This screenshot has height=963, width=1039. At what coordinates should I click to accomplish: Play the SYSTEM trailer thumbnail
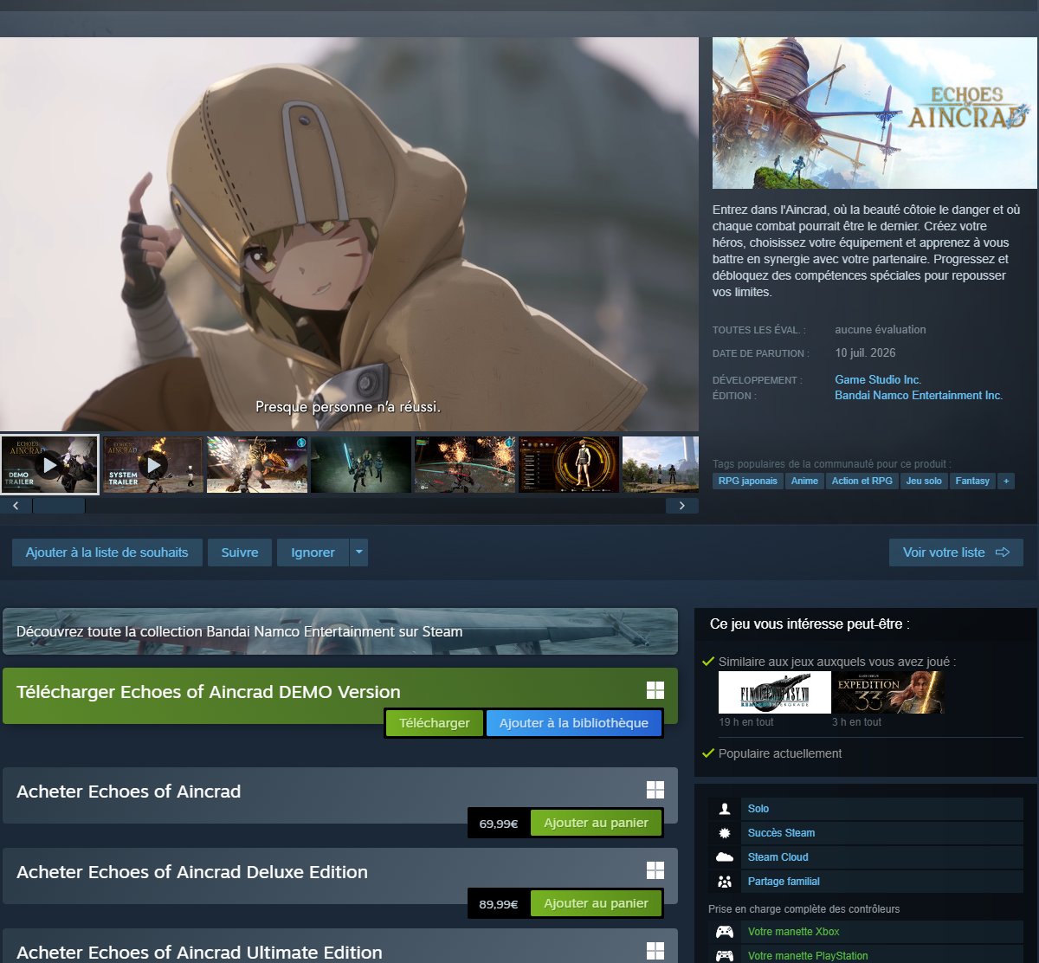153,464
